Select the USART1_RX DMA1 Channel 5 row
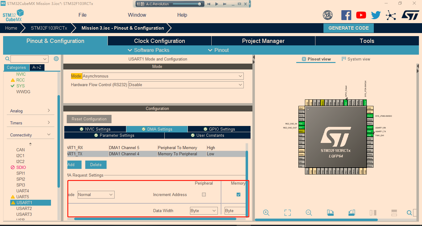 pos(156,148)
